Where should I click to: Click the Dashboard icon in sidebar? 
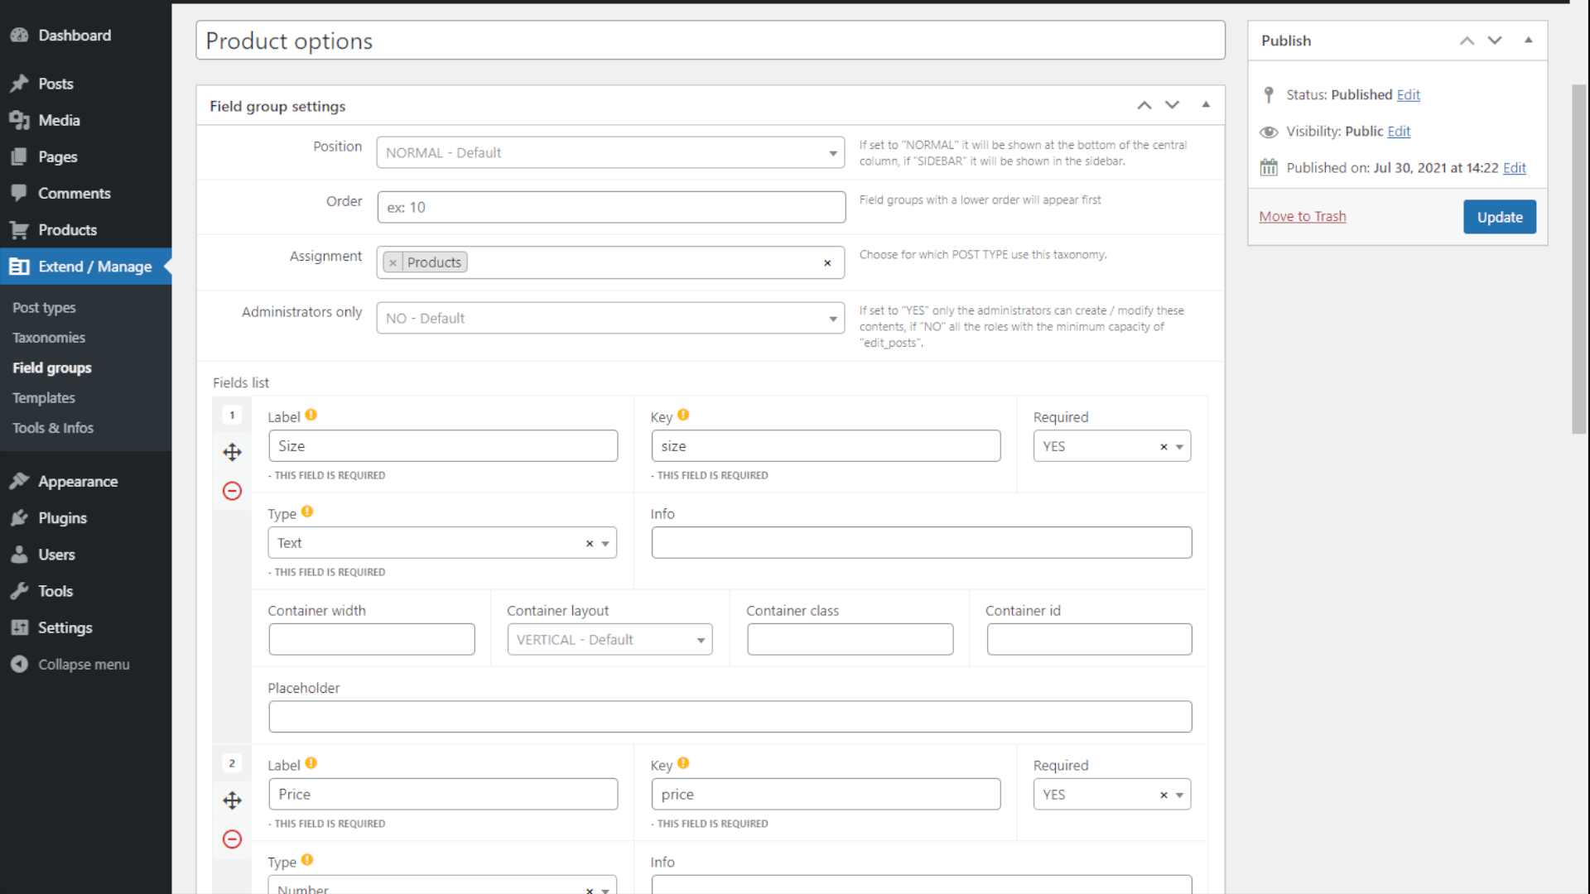point(20,34)
